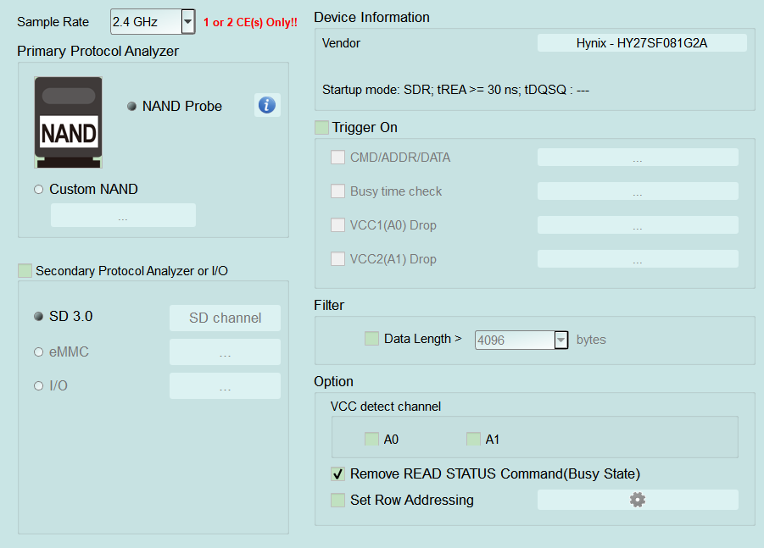Enable Secondary Protocol Analyzer or I/O
The height and width of the screenshot is (548, 764).
point(25,270)
